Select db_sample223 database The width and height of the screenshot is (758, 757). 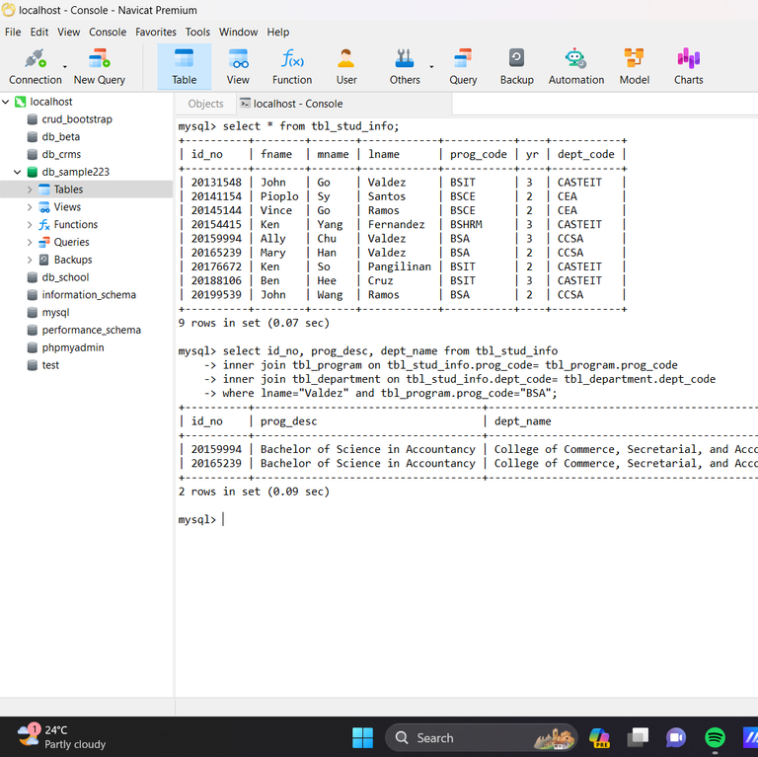pyautogui.click(x=75, y=172)
